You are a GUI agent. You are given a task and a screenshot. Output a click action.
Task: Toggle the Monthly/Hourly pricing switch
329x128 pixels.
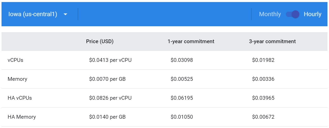292,14
